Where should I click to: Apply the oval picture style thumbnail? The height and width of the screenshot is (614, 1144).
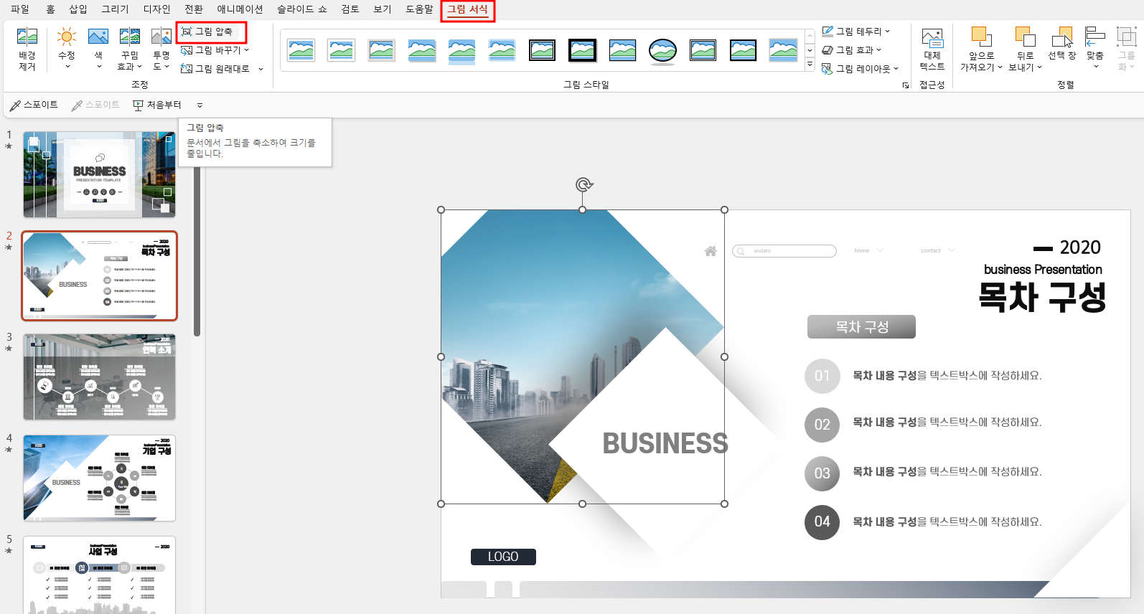coord(662,50)
